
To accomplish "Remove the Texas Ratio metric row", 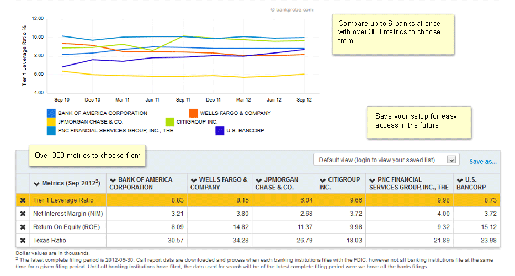I will 23,240.
